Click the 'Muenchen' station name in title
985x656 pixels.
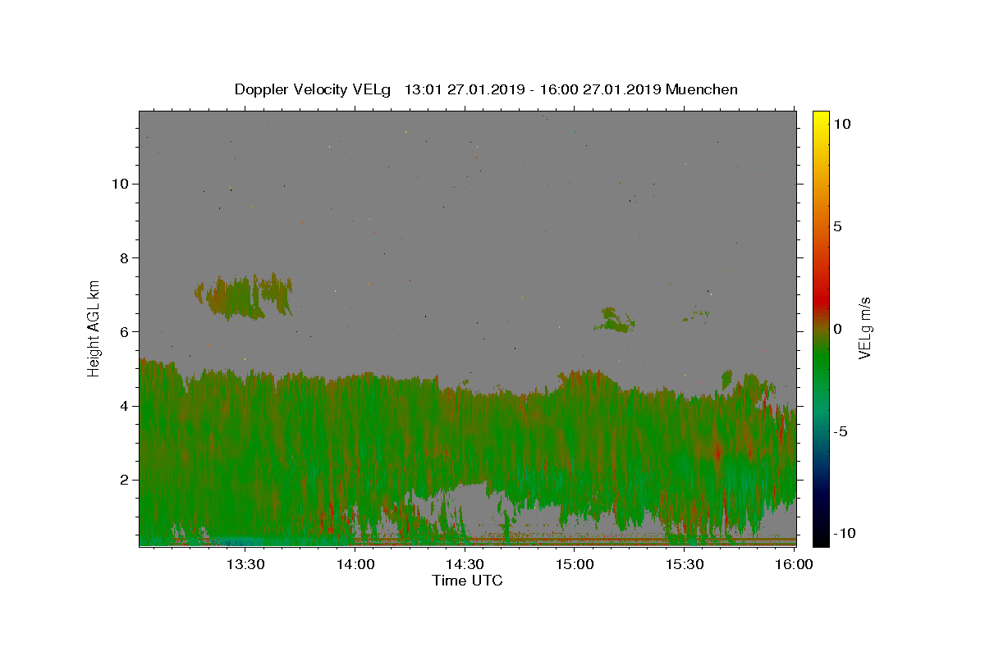[702, 89]
